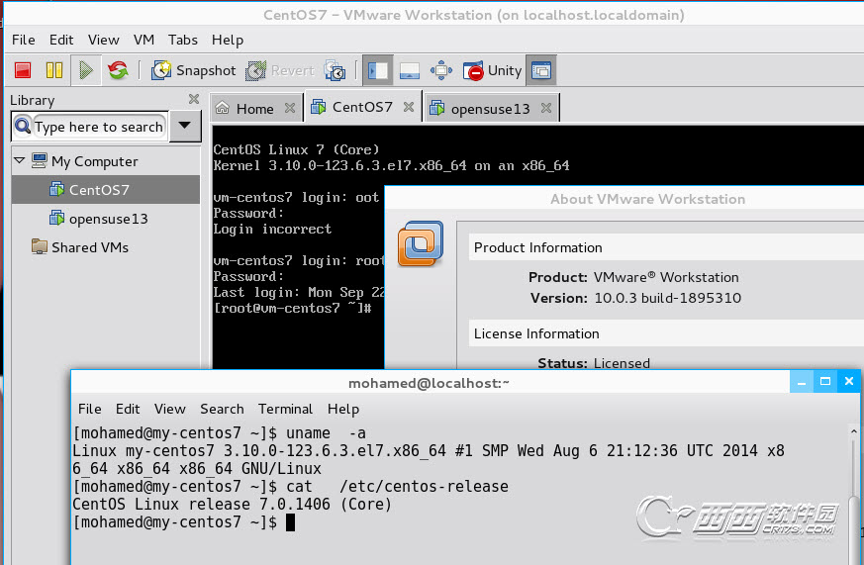Maximize the mohamed@localhost terminal window
The height and width of the screenshot is (565, 864).
coord(824,382)
